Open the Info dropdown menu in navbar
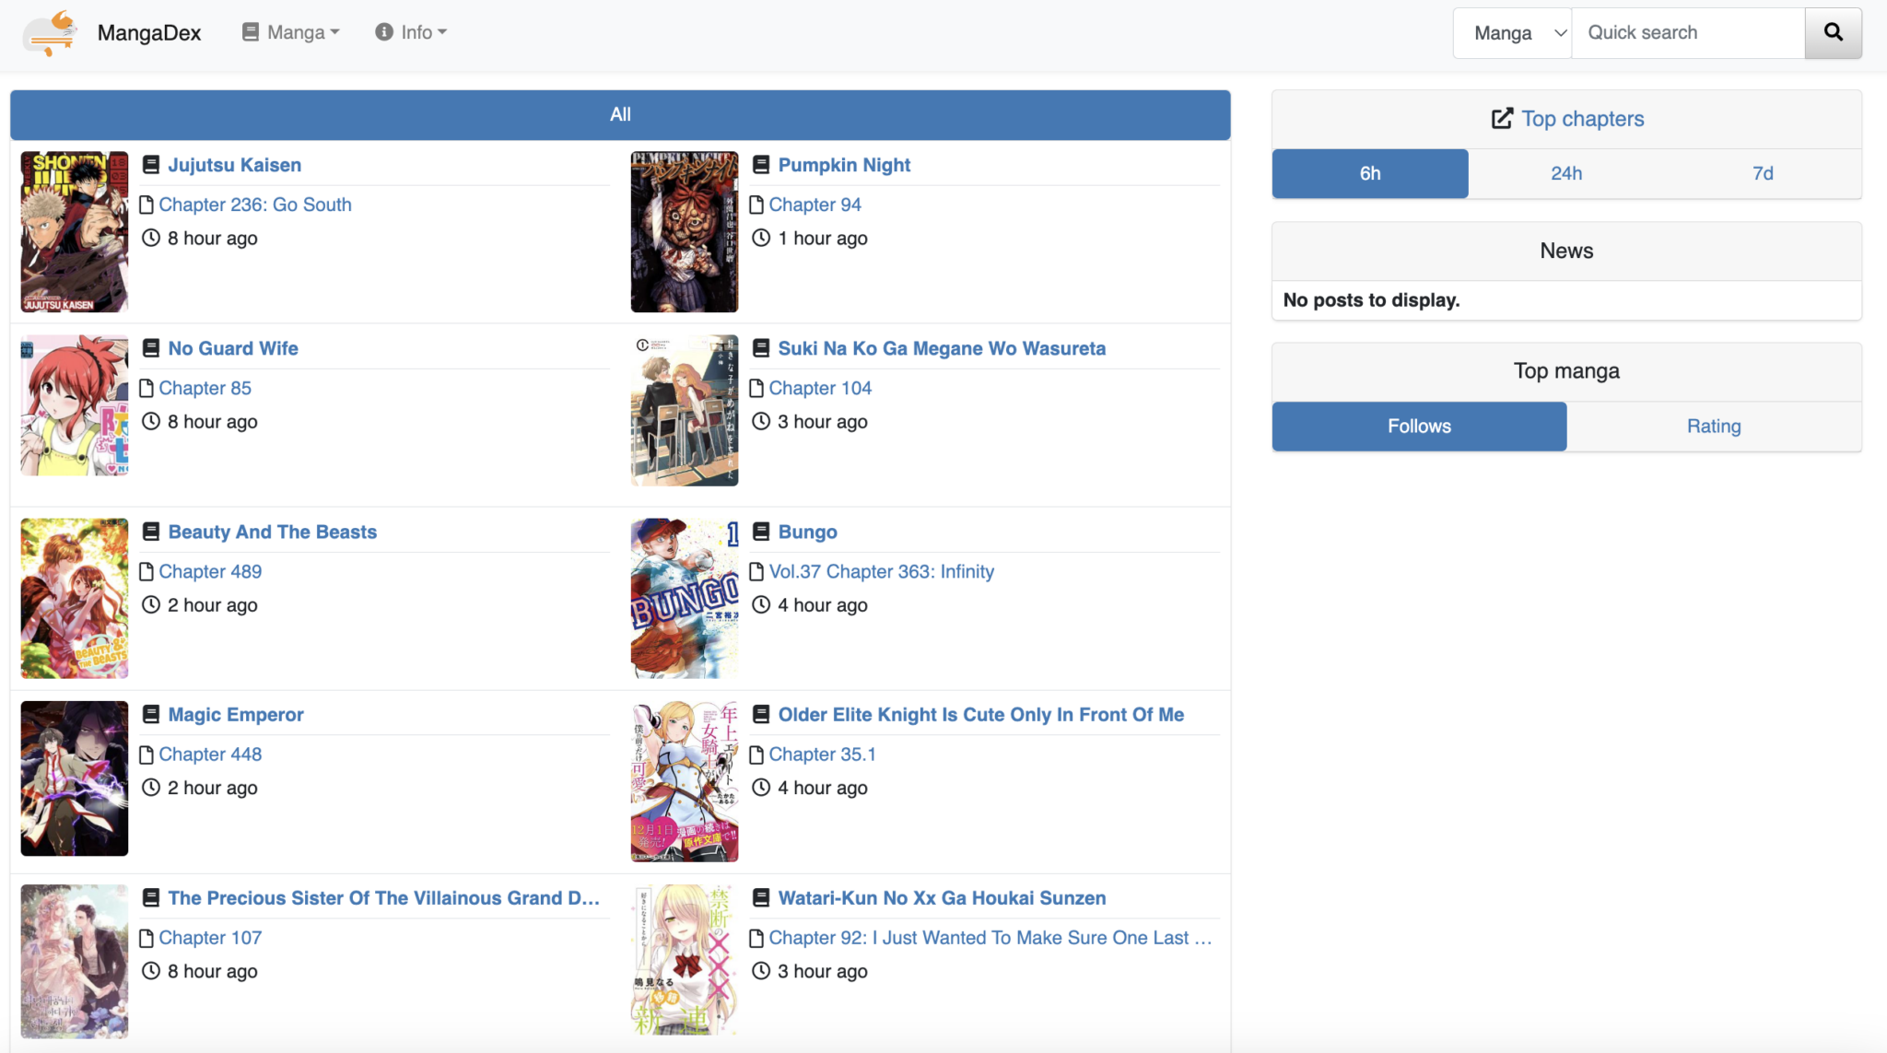This screenshot has width=1887, height=1053. click(411, 32)
